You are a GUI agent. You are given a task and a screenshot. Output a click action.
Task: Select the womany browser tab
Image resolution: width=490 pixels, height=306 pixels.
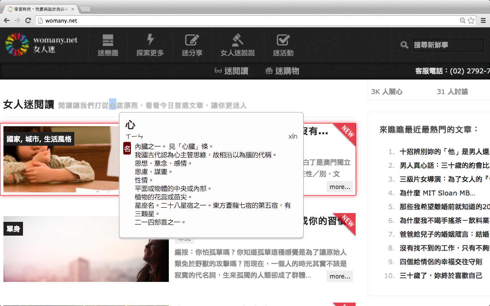point(41,9)
